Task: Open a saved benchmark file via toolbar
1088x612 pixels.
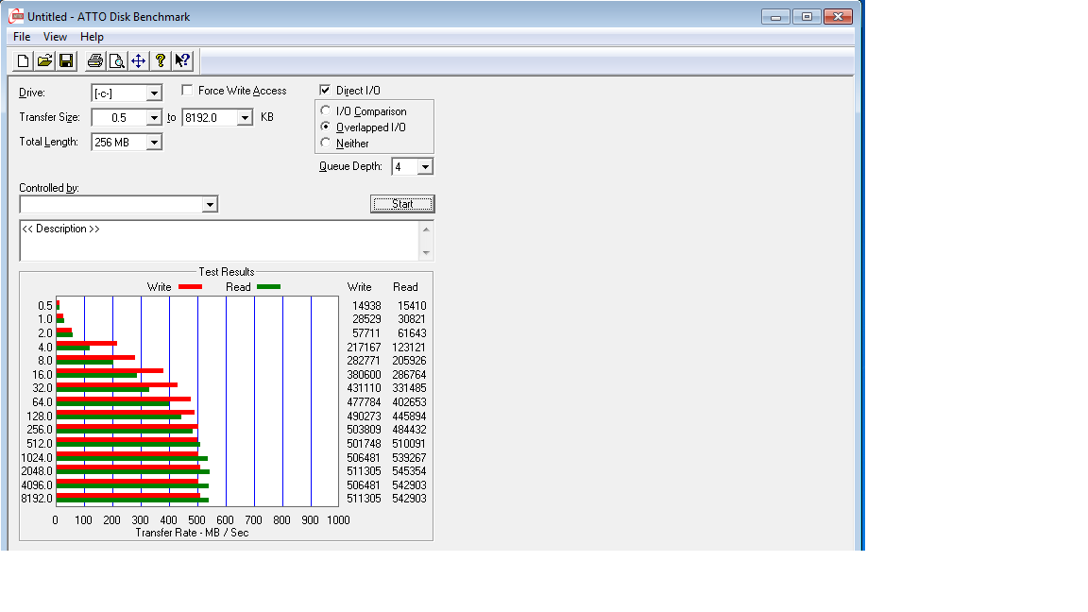Action: [44, 61]
